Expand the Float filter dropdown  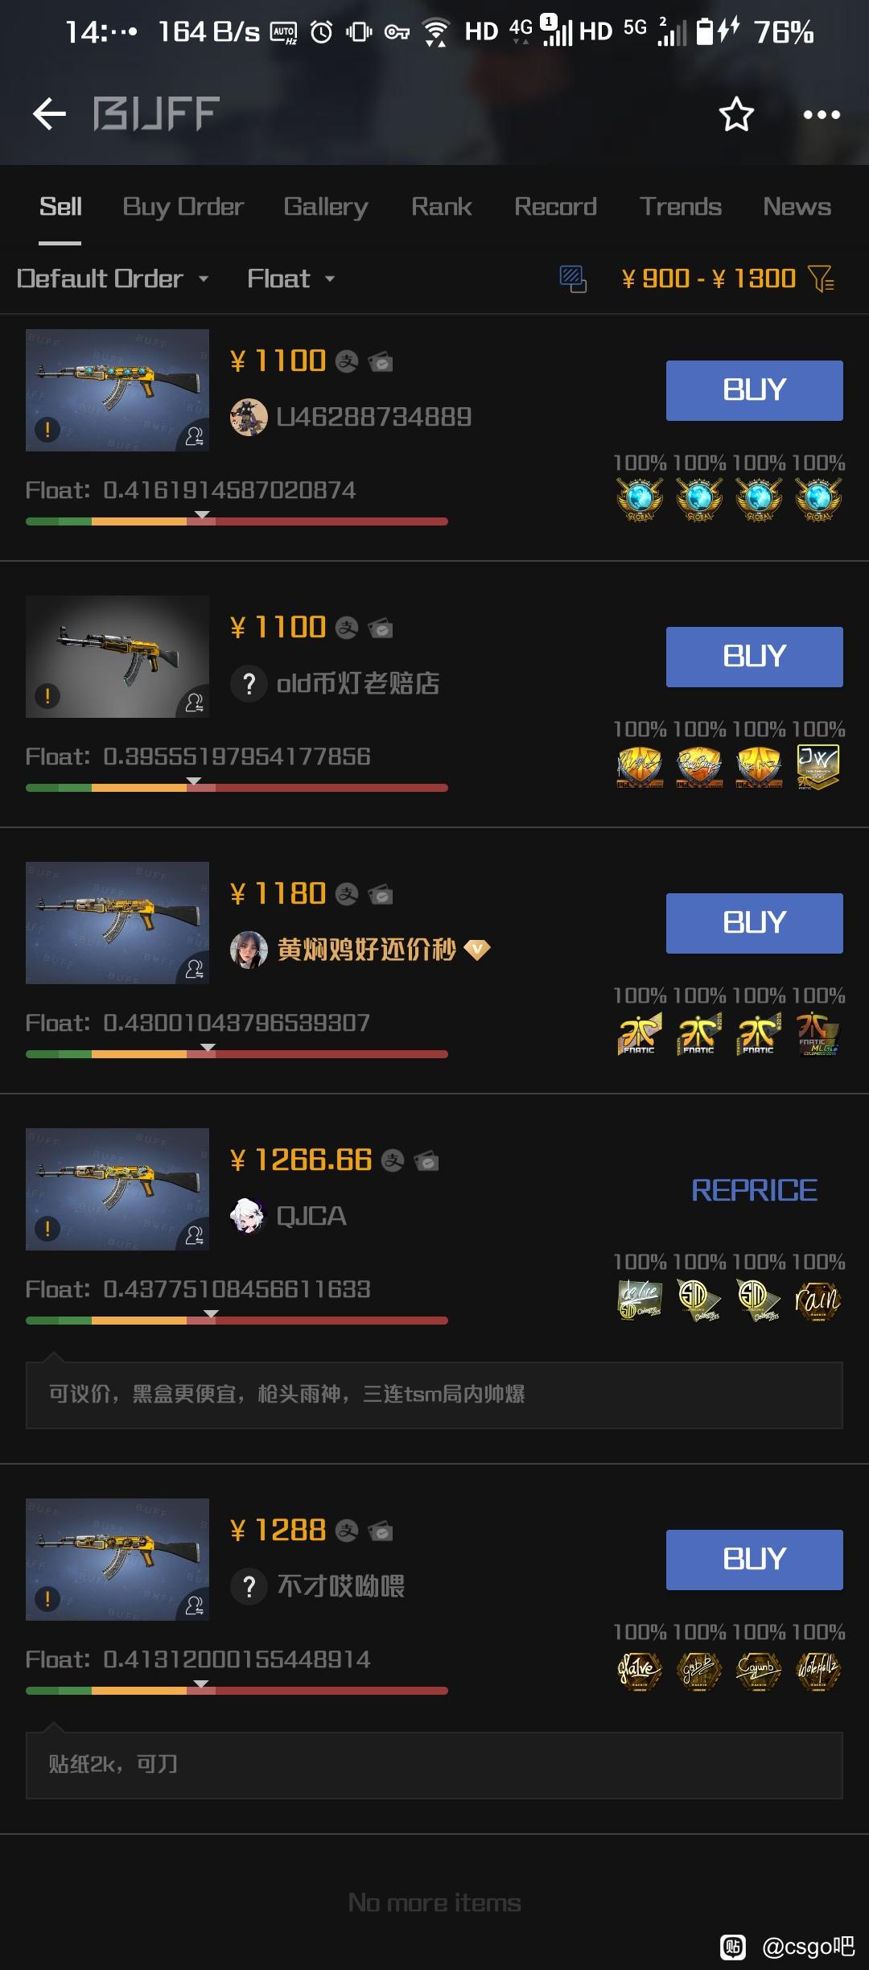click(x=290, y=278)
